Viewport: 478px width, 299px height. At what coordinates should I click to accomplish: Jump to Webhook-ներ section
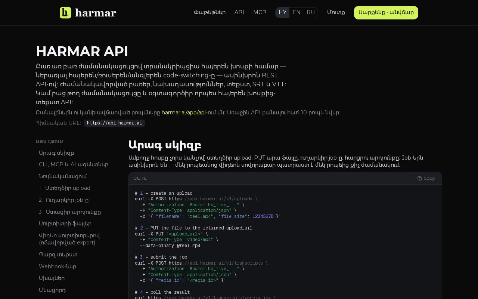pyautogui.click(x=58, y=266)
